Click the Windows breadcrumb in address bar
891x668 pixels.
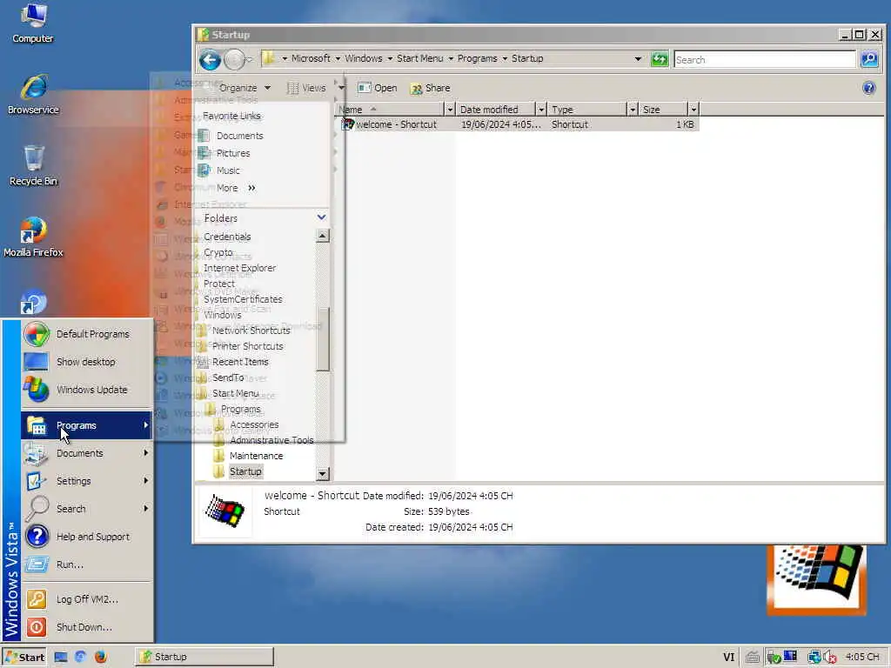pyautogui.click(x=363, y=58)
